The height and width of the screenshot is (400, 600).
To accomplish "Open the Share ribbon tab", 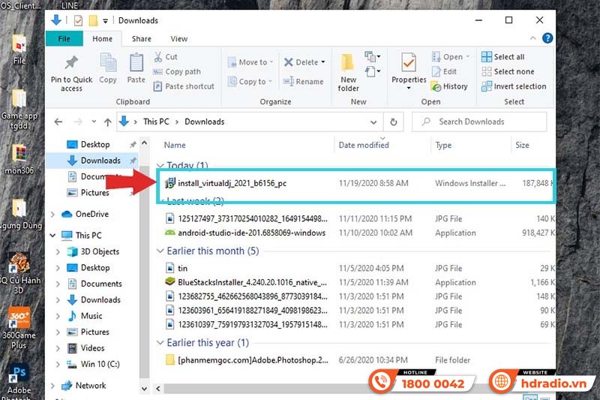I will [141, 39].
